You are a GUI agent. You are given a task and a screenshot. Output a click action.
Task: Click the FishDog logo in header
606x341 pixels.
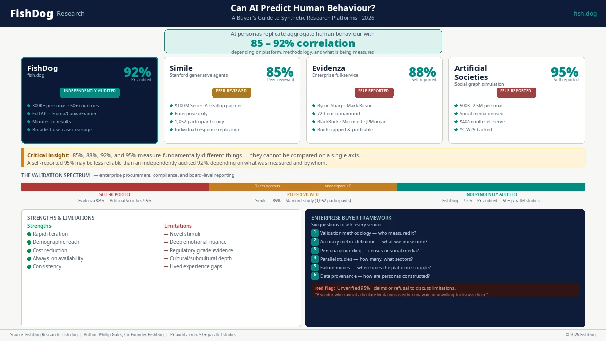click(x=31, y=14)
